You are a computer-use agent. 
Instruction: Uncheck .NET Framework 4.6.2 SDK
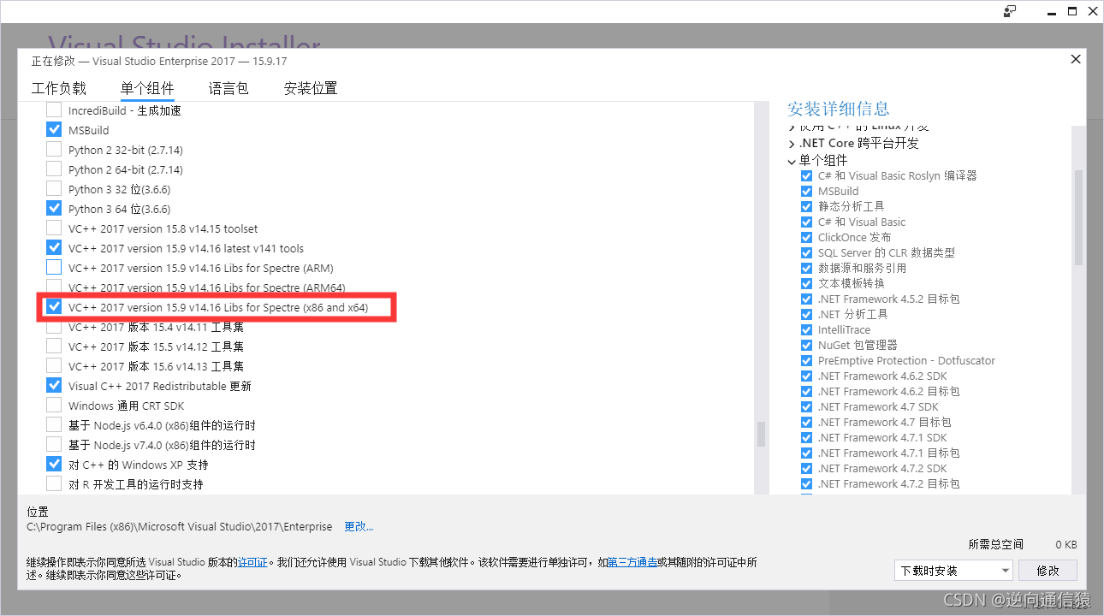coord(806,376)
